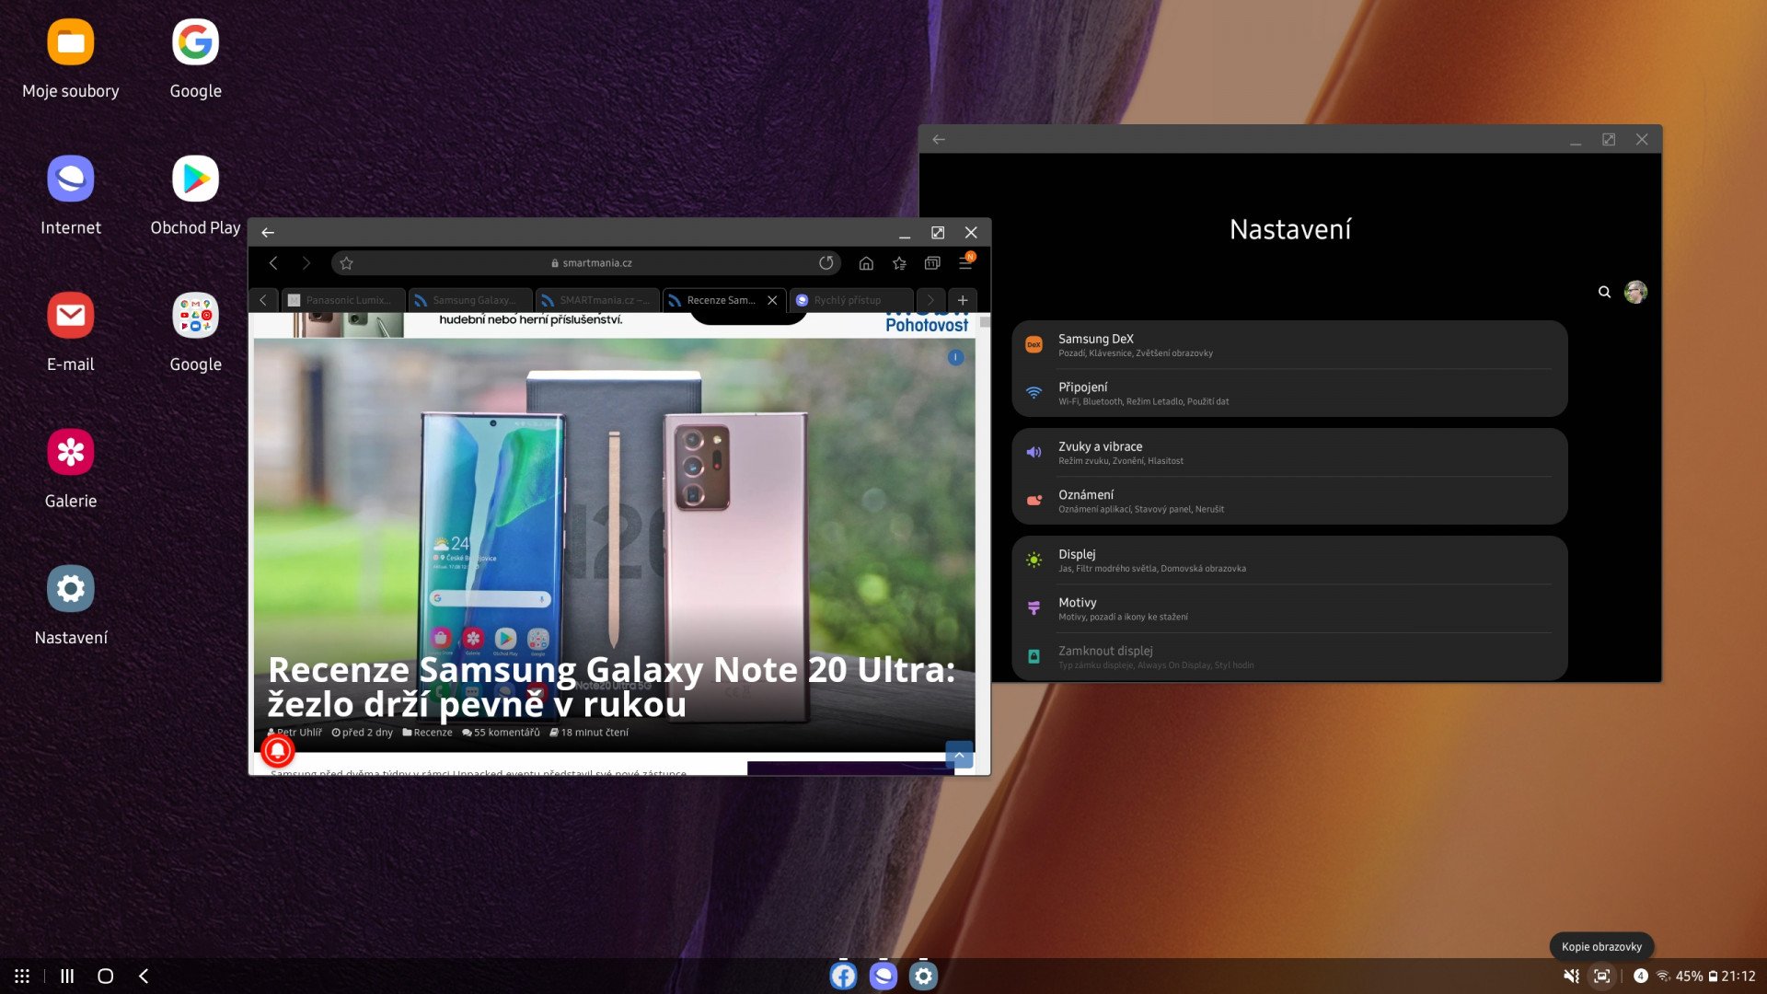Switch to SMARTmania.cz tab
This screenshot has height=994, width=1767.
[x=598, y=300]
